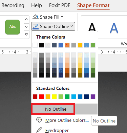Expand the shape styles gallery
The image size is (127, 133).
26,35
